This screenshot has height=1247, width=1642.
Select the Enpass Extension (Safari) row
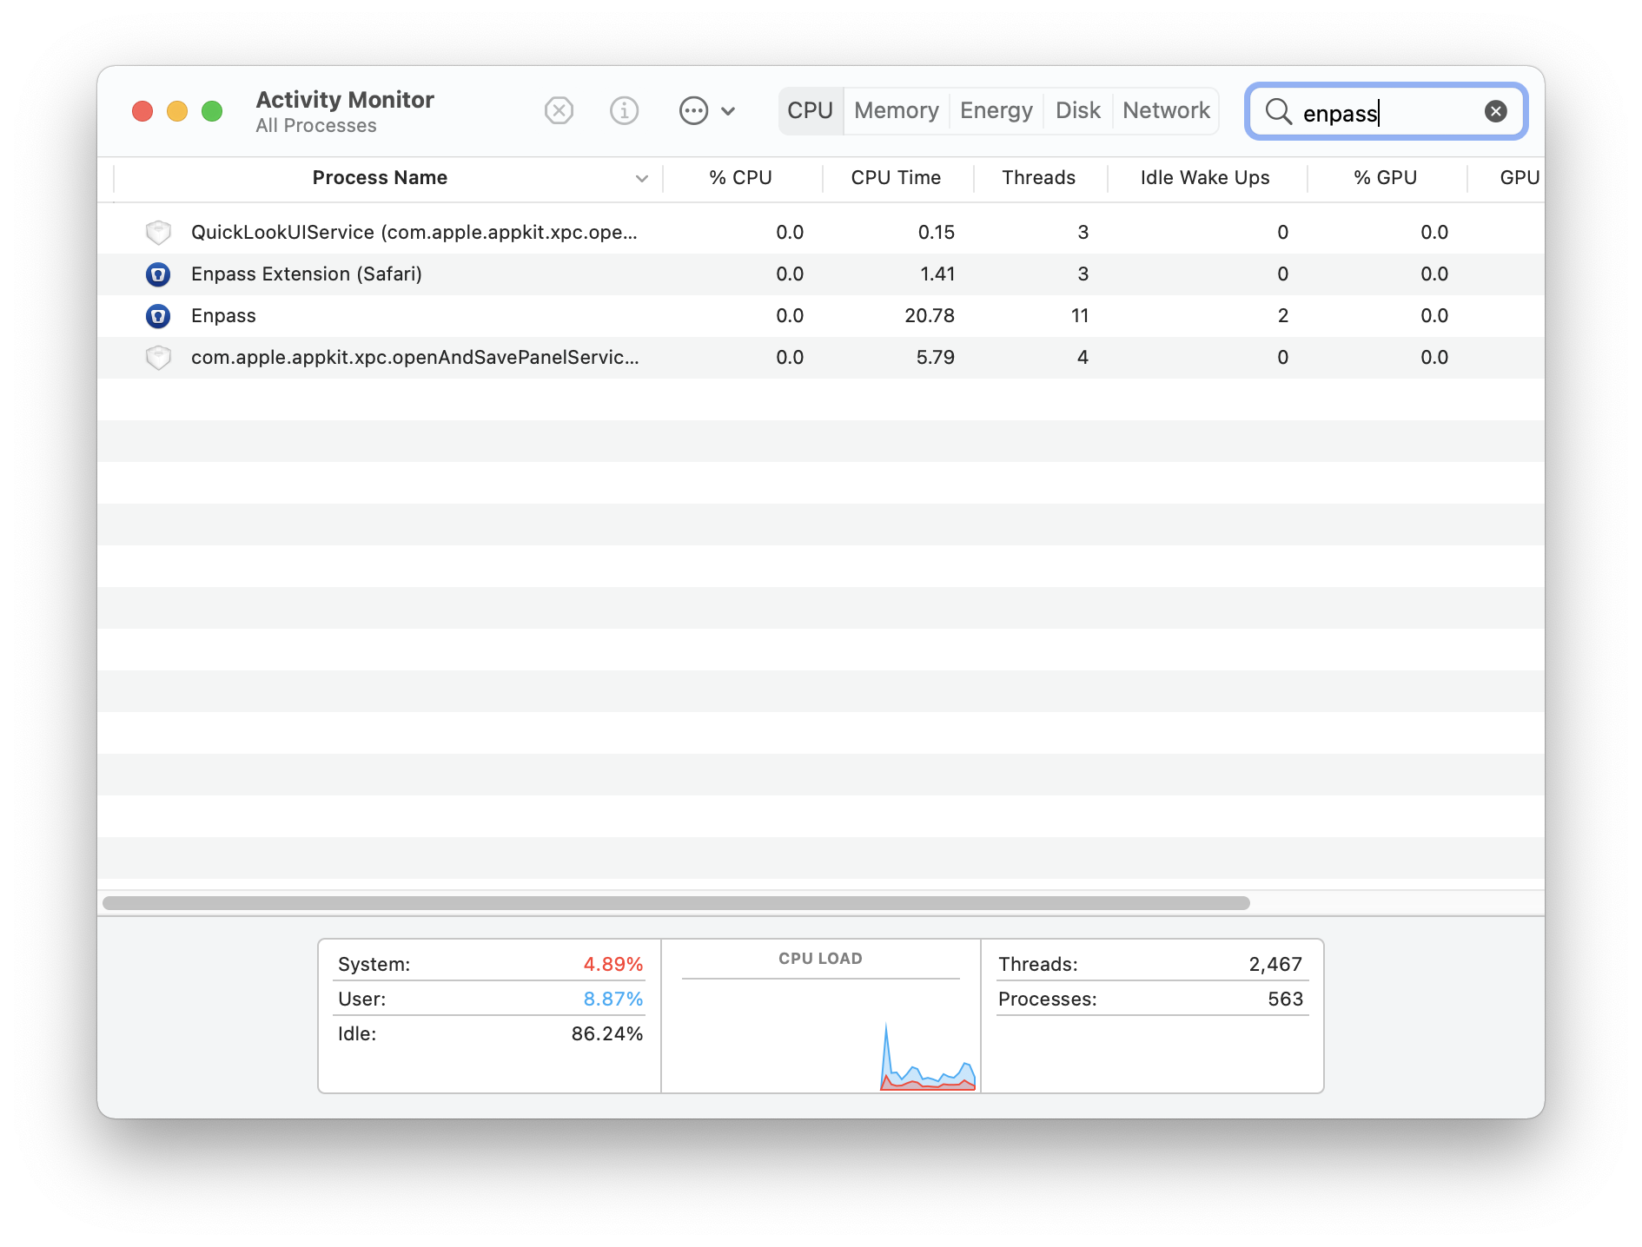click(x=821, y=274)
